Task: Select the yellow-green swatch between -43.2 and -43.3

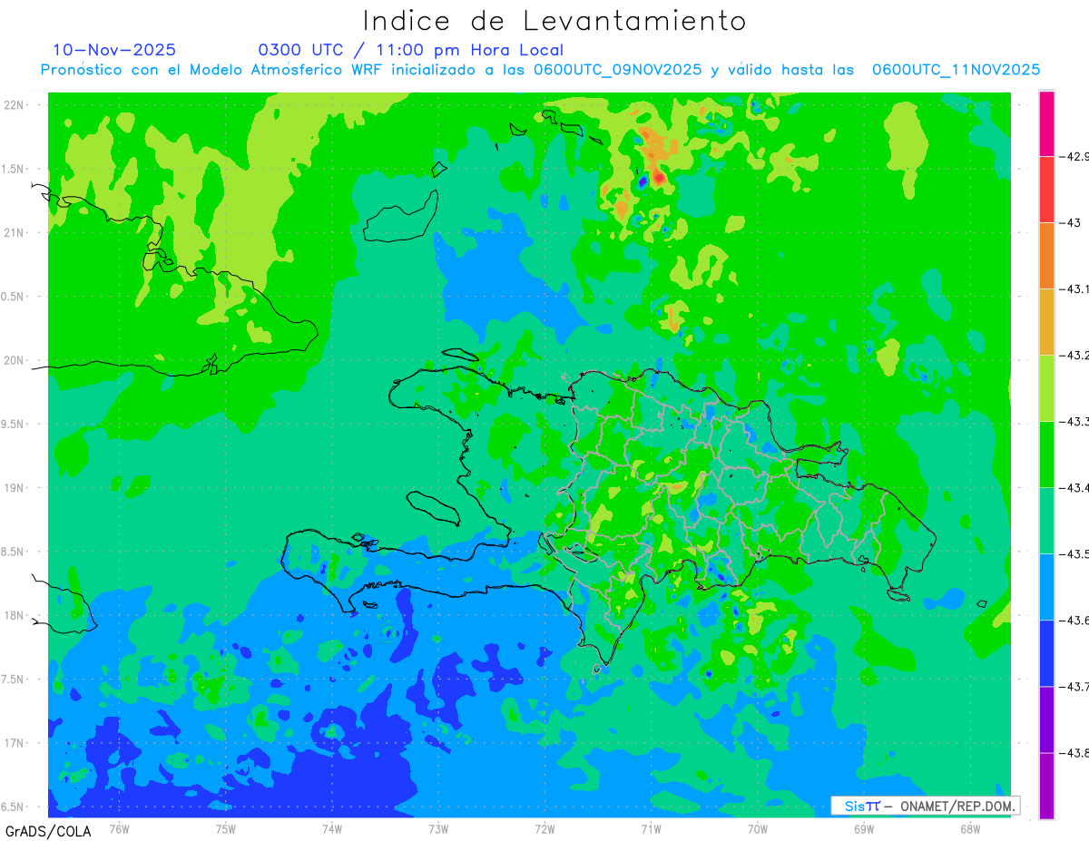Action: pyautogui.click(x=1046, y=388)
